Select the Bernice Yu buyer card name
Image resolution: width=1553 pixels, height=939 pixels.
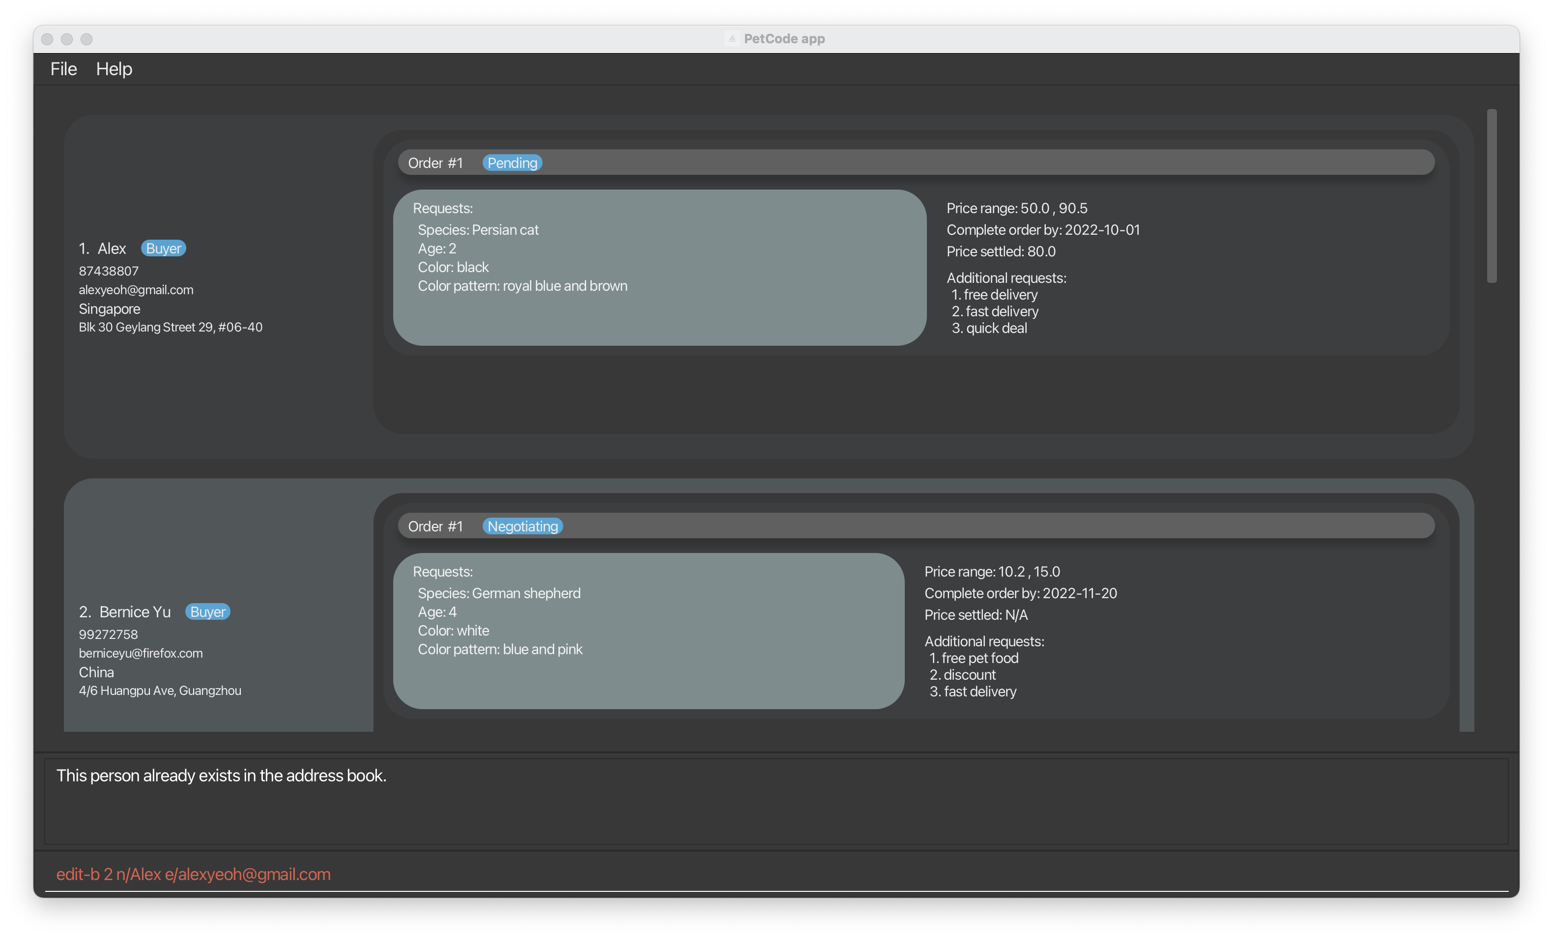tap(135, 612)
